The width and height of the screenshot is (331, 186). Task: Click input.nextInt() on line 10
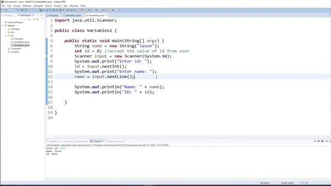(106, 67)
